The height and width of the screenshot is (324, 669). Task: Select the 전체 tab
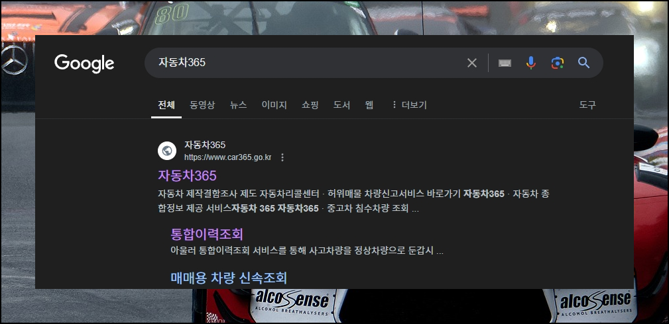(x=166, y=104)
